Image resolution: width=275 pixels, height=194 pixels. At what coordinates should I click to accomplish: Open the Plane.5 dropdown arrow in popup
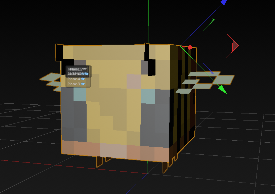(x=85, y=69)
